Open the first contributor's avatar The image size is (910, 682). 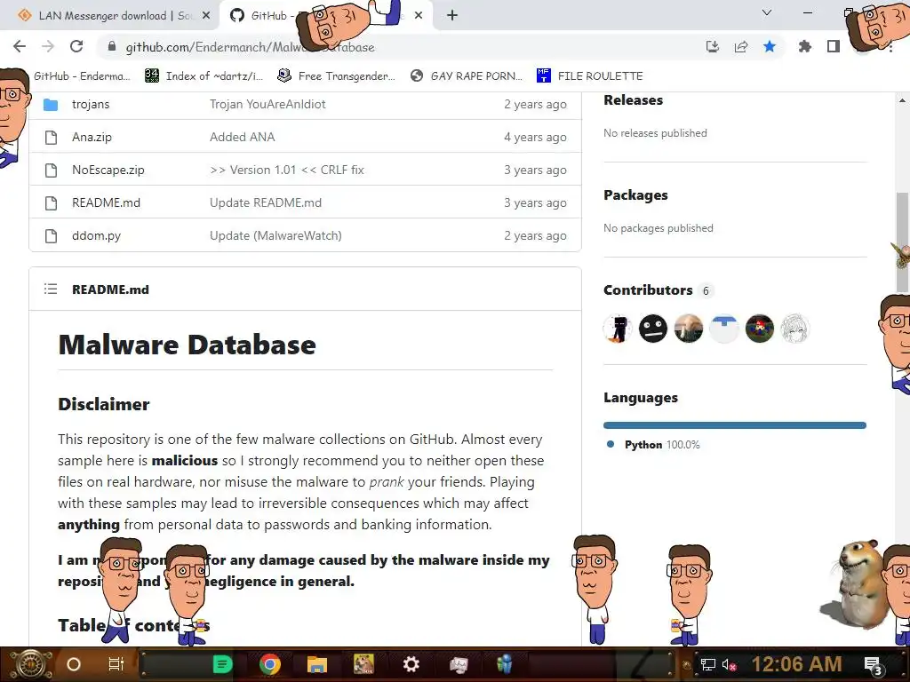tap(618, 329)
